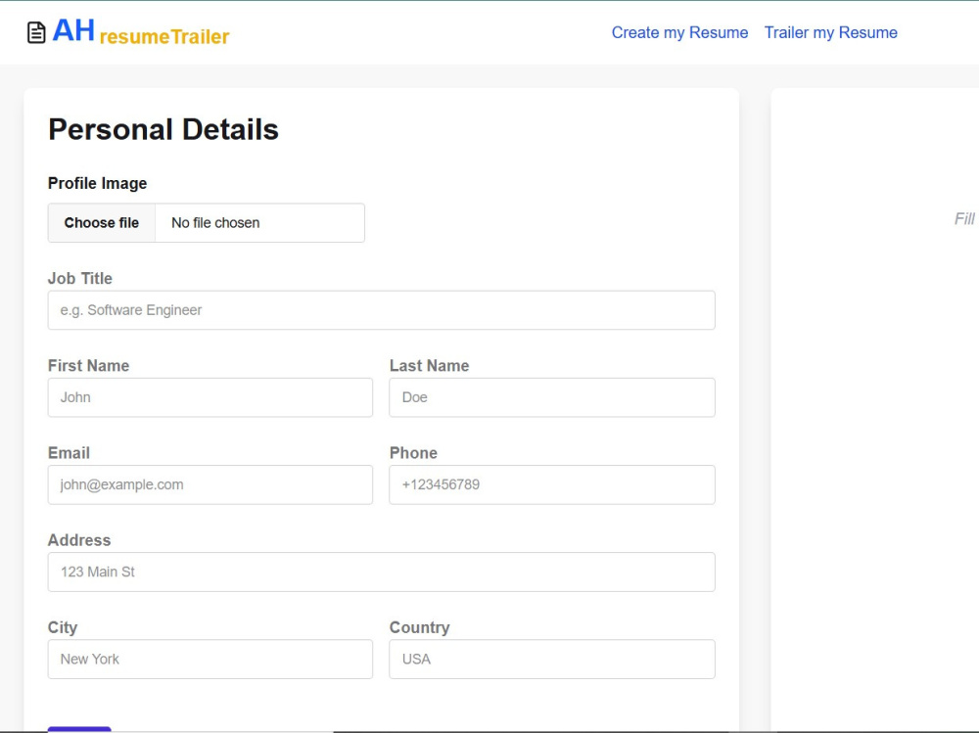Select the City input field
The width and height of the screenshot is (979, 733).
point(210,660)
